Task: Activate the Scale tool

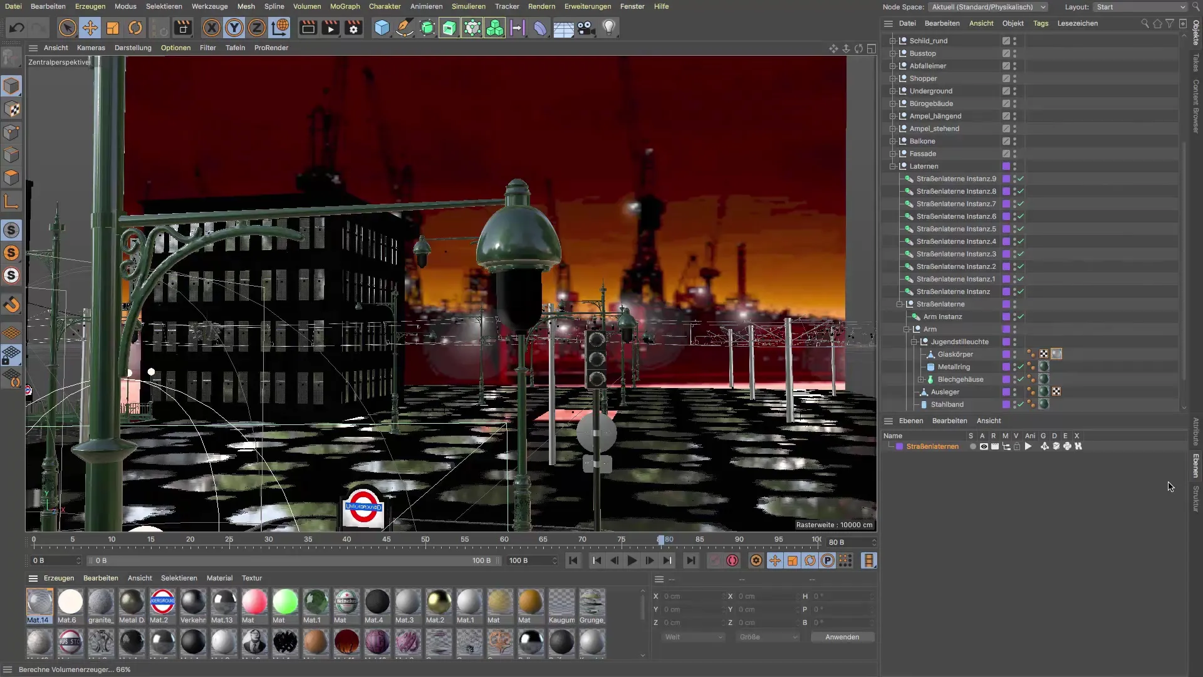Action: tap(113, 28)
